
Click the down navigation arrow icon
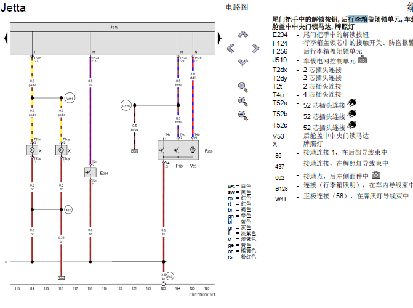pos(243,62)
